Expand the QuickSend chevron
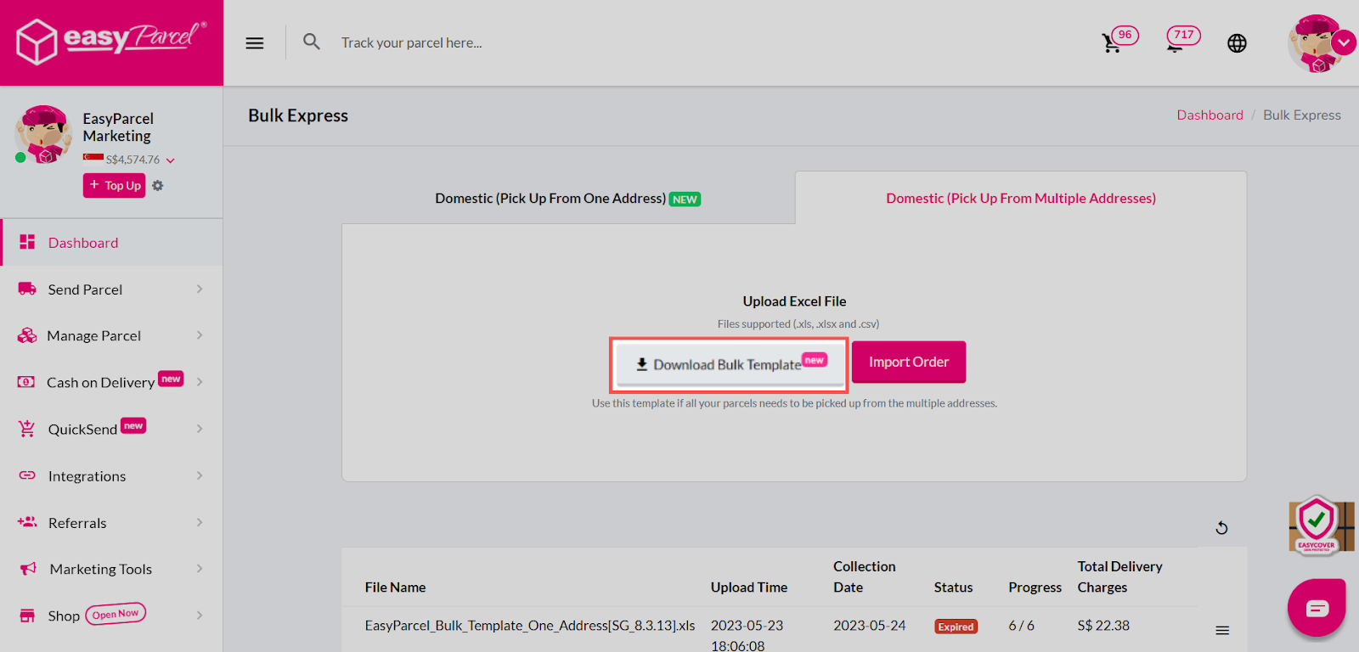 tap(200, 429)
